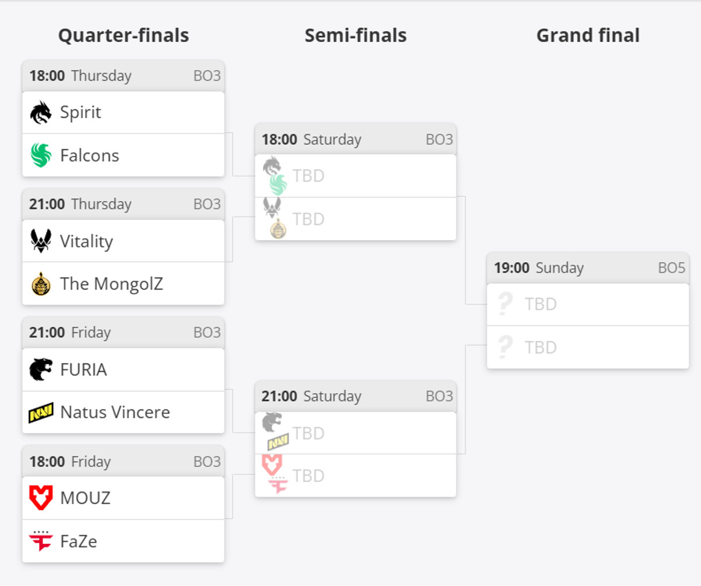
Task: Select the FaZe red logo
Action: pyautogui.click(x=41, y=541)
